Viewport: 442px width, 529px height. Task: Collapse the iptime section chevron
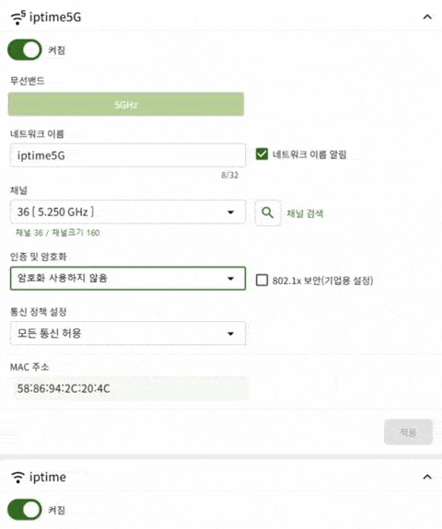[x=427, y=477]
